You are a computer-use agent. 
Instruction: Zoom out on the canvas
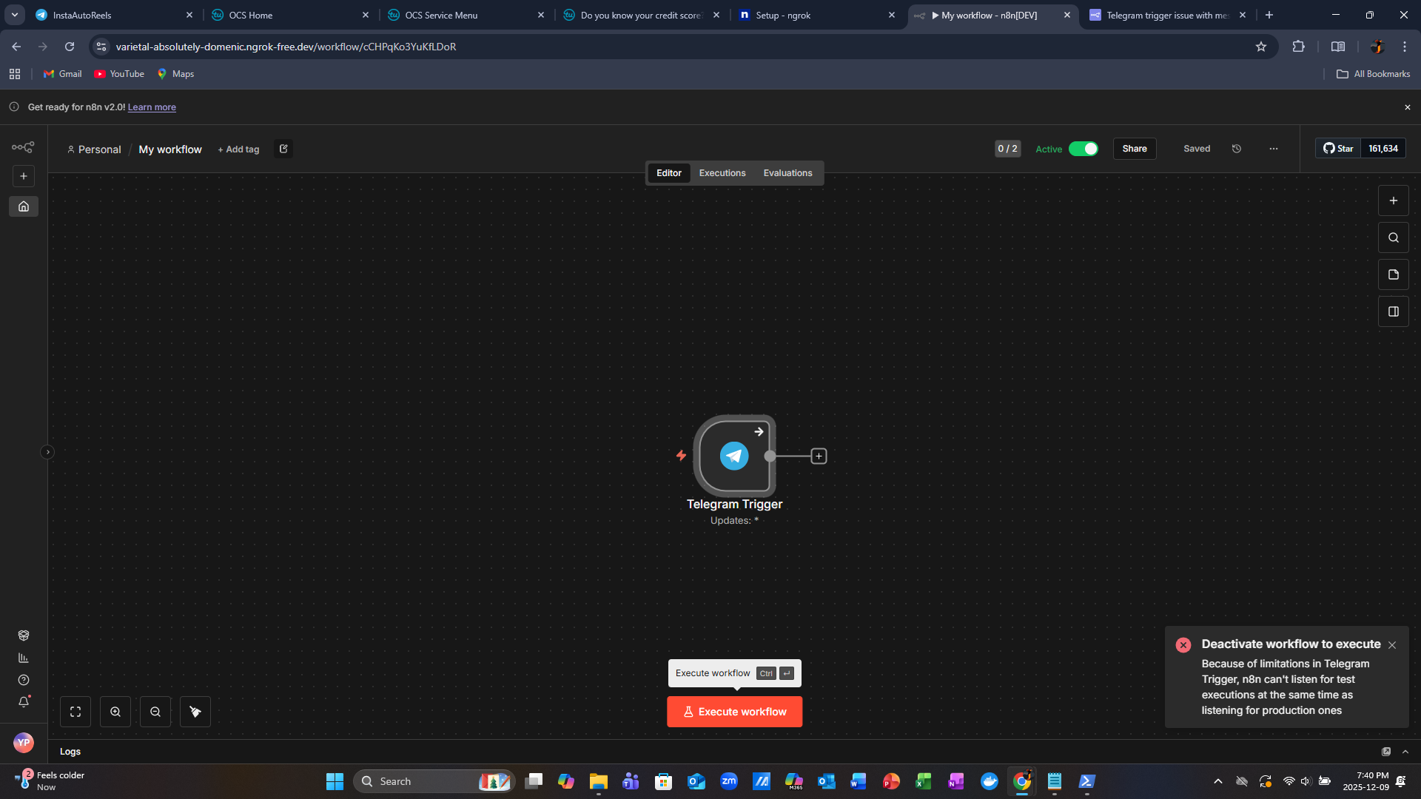pos(155,711)
